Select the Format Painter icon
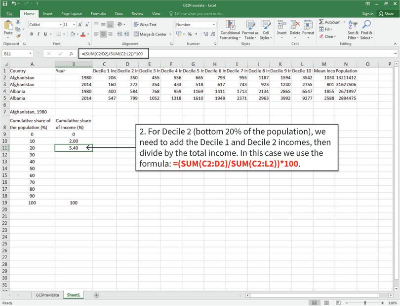The width and height of the screenshot is (400, 306). click(19, 35)
